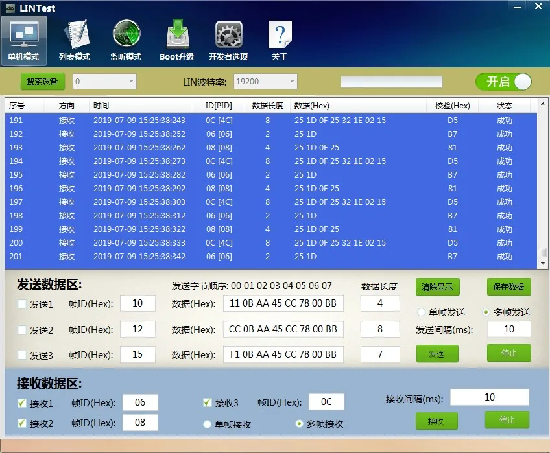This screenshot has height=453, width=550.
Task: Click the LINTest title bar app icon
Action: coord(10,8)
